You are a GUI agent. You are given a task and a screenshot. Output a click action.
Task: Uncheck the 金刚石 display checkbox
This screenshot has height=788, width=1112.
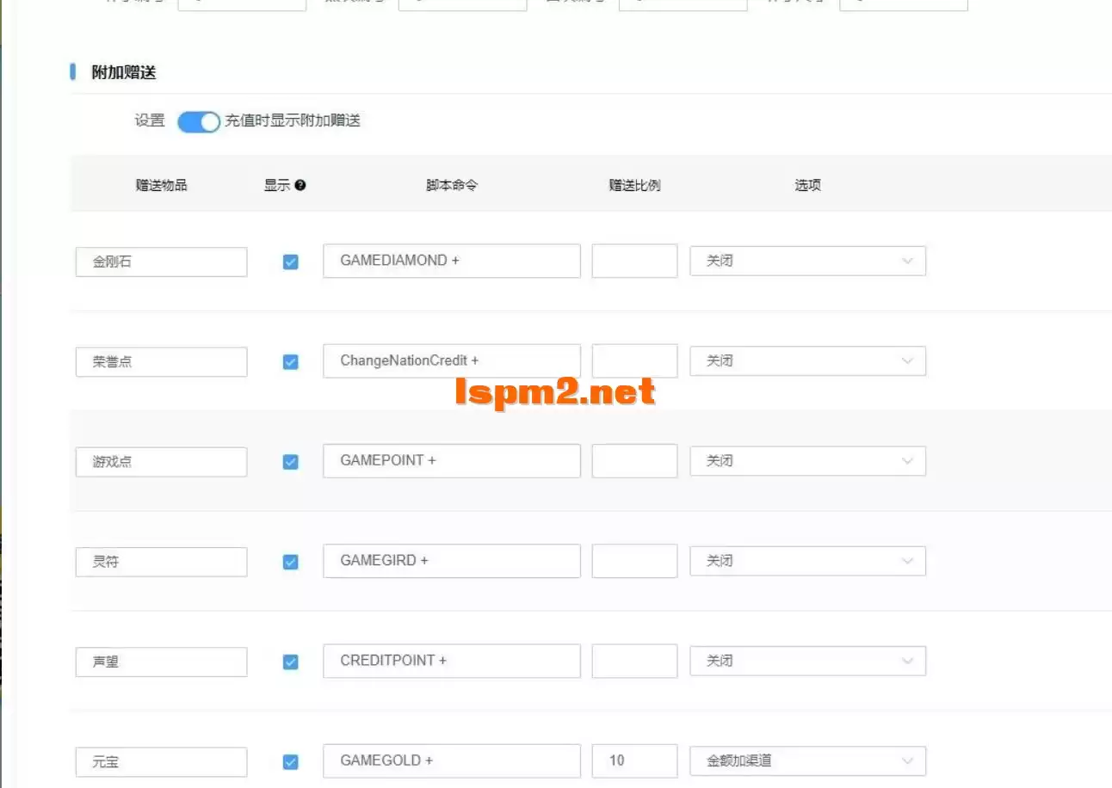(291, 262)
